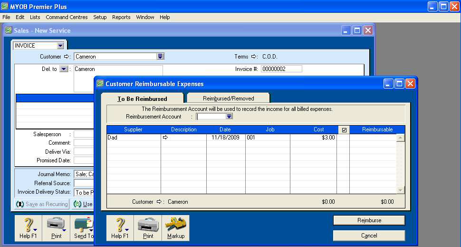Click the Customer zoom arrow beside Cameron footer
The image size is (461, 247).
pyautogui.click(x=159, y=202)
